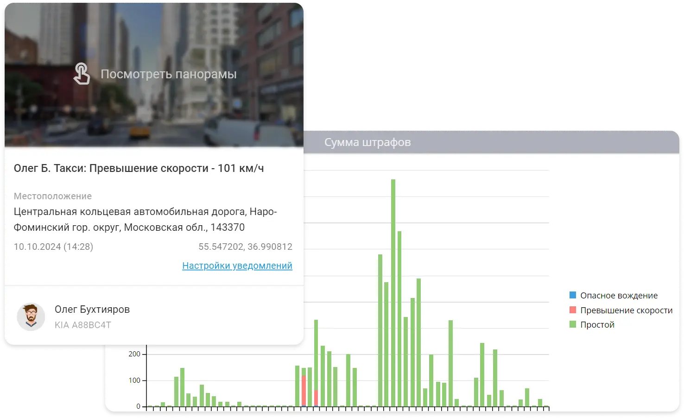684x418 pixels.
Task: Open "Посмотреть панорамы" panorama view
Action: tap(168, 75)
